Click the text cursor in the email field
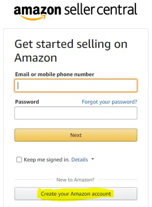The height and width of the screenshot is (207, 152). (18, 86)
